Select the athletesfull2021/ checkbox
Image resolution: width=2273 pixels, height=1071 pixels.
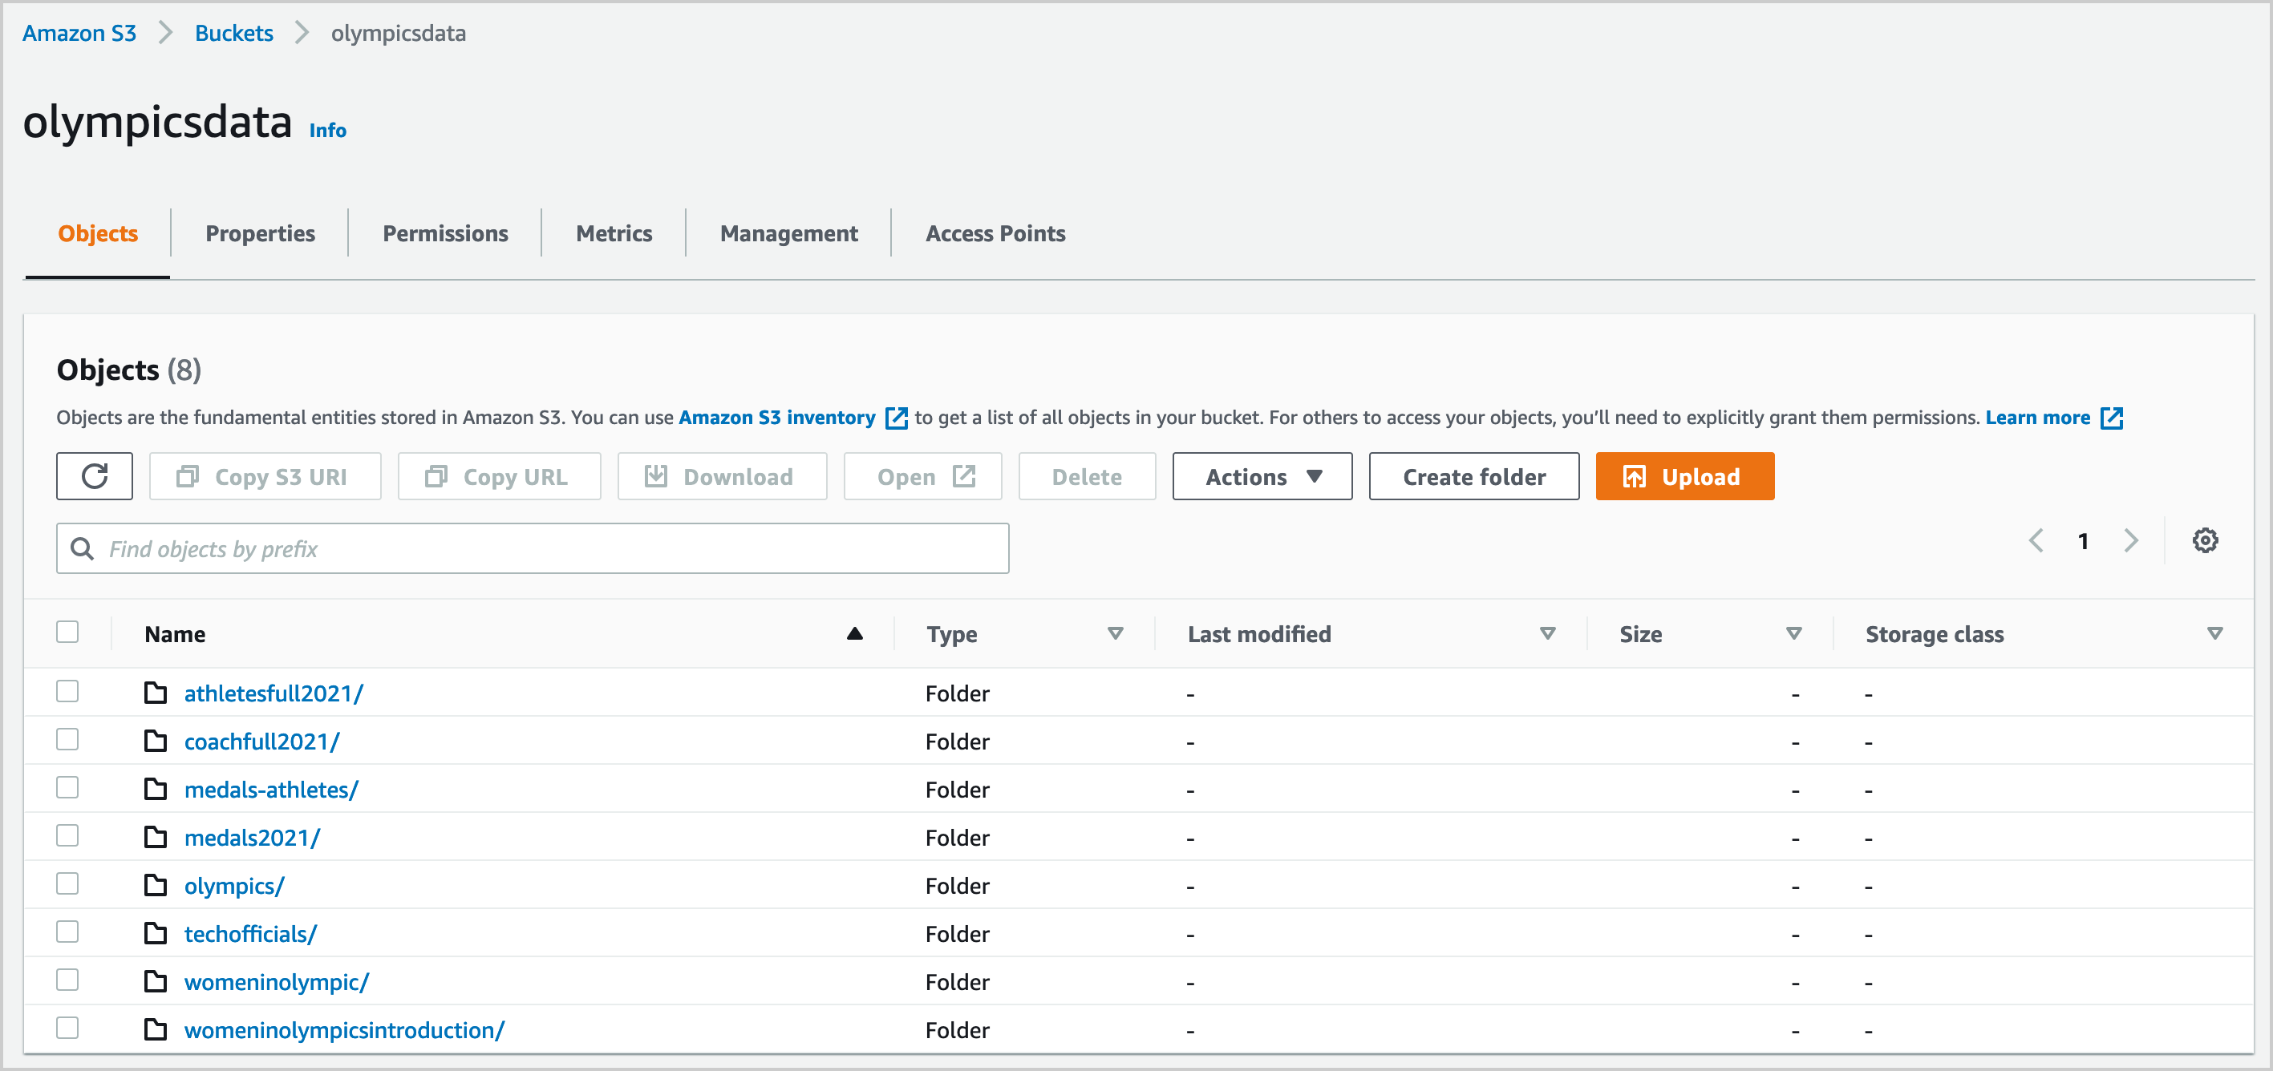[x=67, y=692]
